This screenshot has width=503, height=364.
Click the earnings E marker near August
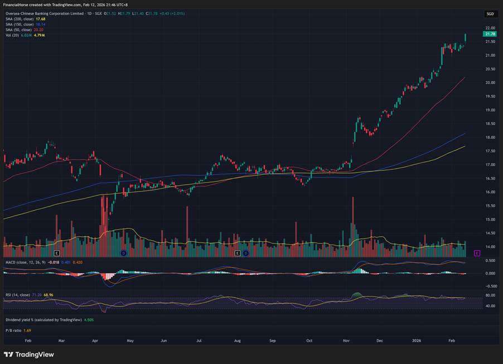pyautogui.click(x=238, y=253)
